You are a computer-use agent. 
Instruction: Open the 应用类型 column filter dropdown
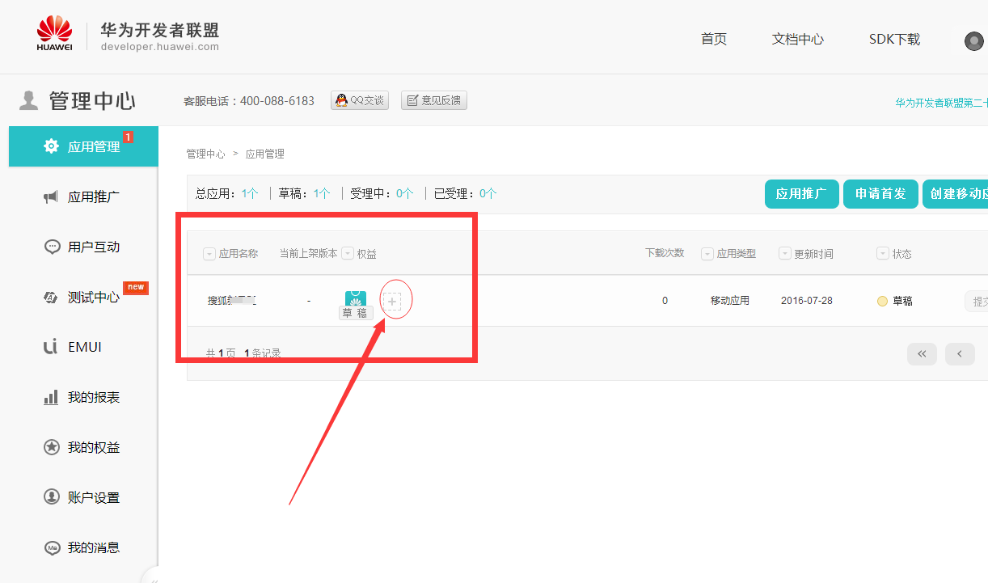click(x=707, y=254)
